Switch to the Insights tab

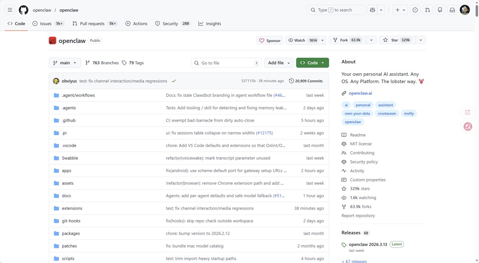(x=210, y=24)
